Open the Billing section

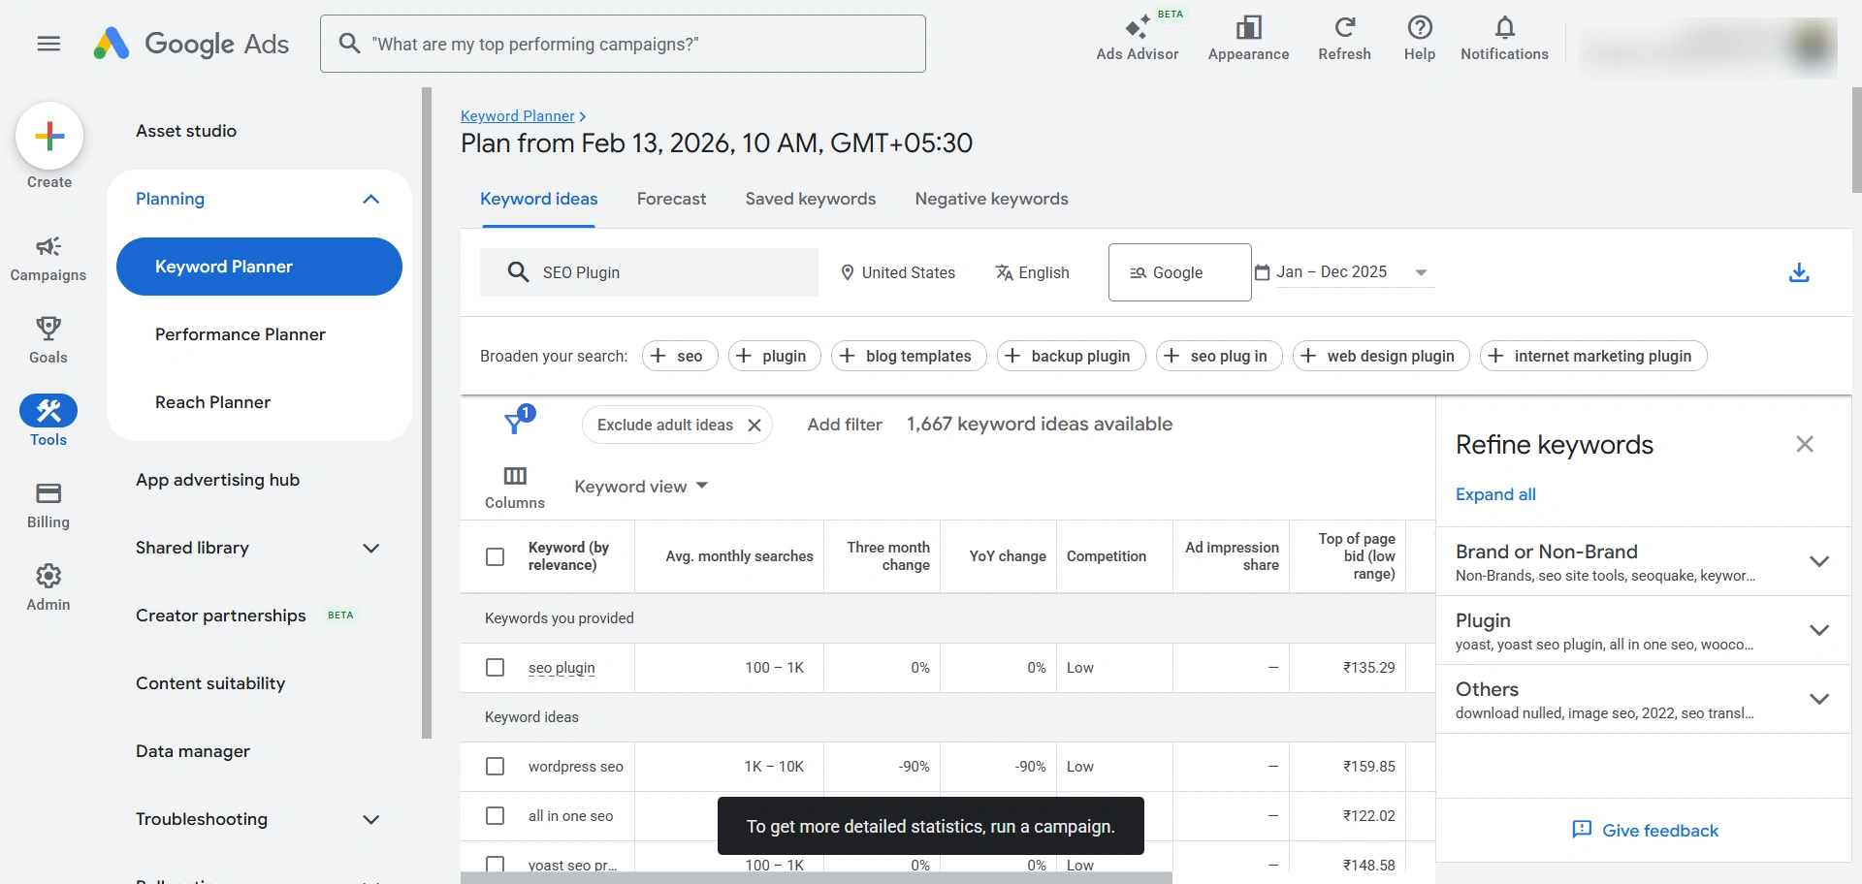pyautogui.click(x=48, y=505)
